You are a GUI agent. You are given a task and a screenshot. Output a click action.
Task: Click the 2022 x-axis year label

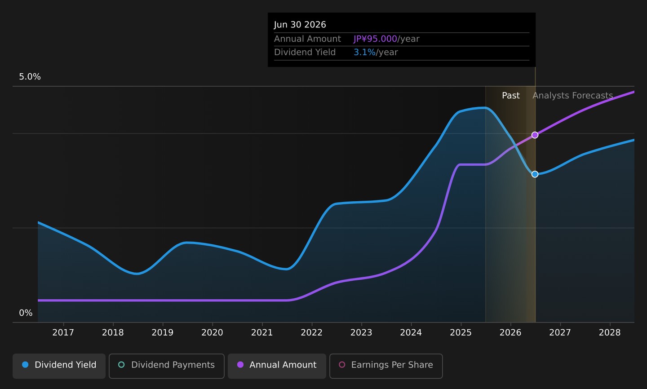312,332
